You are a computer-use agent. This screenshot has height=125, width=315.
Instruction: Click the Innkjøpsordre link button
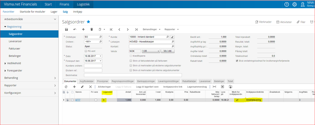tap(173, 87)
